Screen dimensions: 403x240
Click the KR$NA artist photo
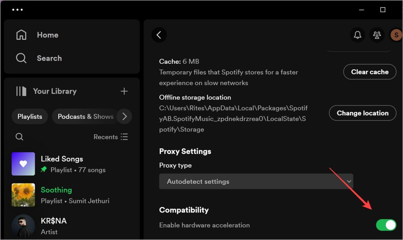point(23,226)
